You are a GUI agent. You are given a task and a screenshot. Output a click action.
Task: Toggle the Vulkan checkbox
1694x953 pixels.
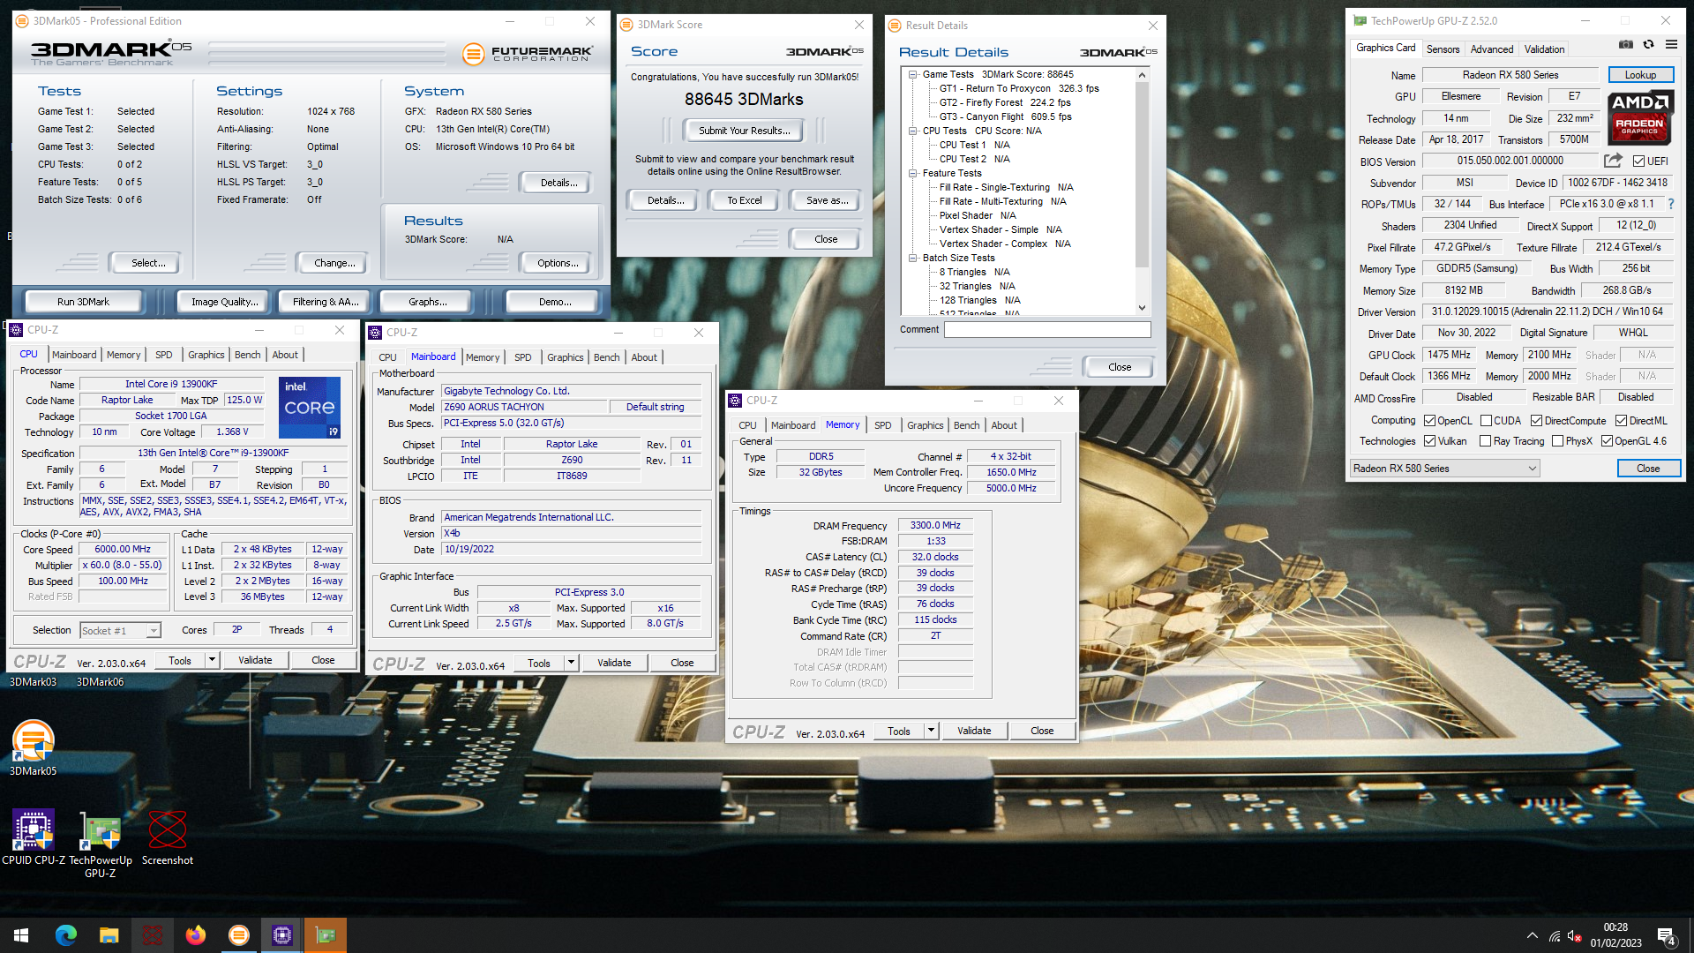(x=1429, y=441)
